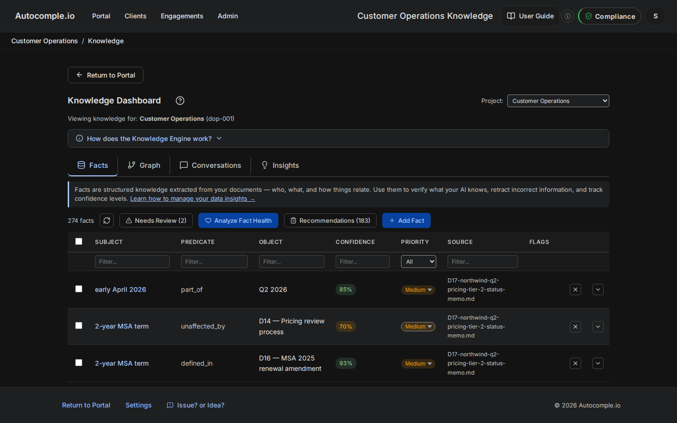Click footer Return to Portal link
Viewport: 677px width, 423px height.
(x=86, y=405)
